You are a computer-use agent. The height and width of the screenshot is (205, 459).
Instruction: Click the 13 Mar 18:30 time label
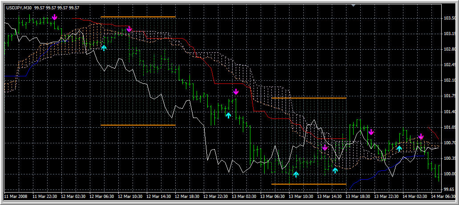click(x=358, y=197)
